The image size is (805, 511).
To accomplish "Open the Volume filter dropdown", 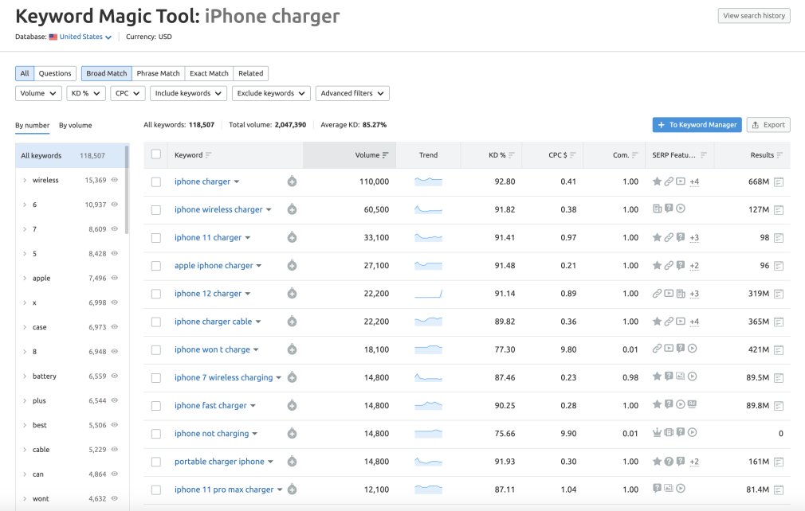I will click(x=38, y=93).
